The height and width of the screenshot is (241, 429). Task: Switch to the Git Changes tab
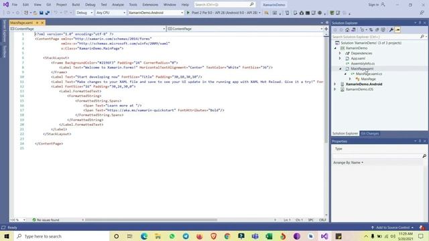tap(369, 133)
